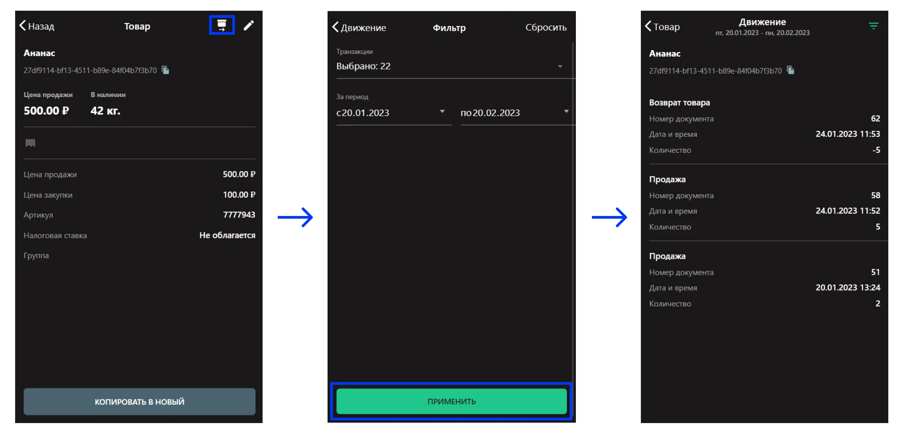Click date 24.01.2023 11:52

(848, 211)
